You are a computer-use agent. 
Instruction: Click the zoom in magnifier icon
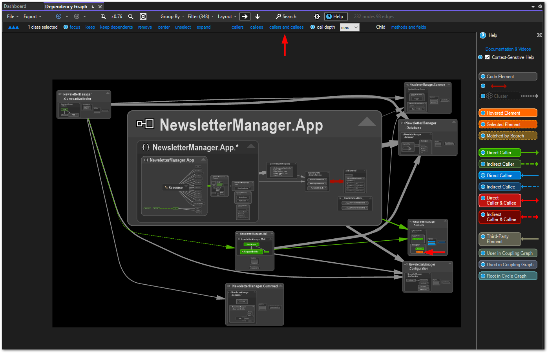tap(103, 16)
